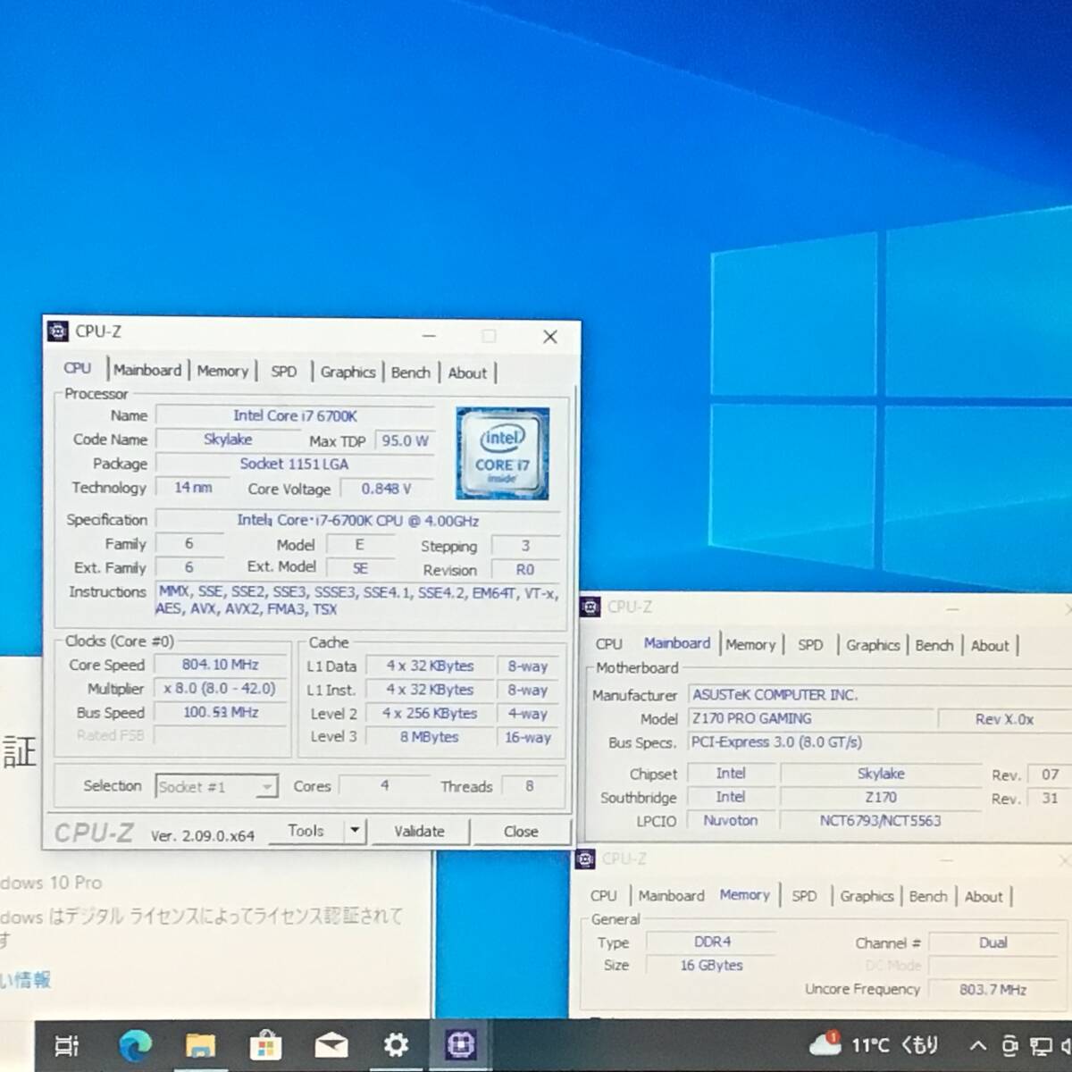Expand the Tools dropdown arrow
1072x1072 pixels.
[x=355, y=831]
